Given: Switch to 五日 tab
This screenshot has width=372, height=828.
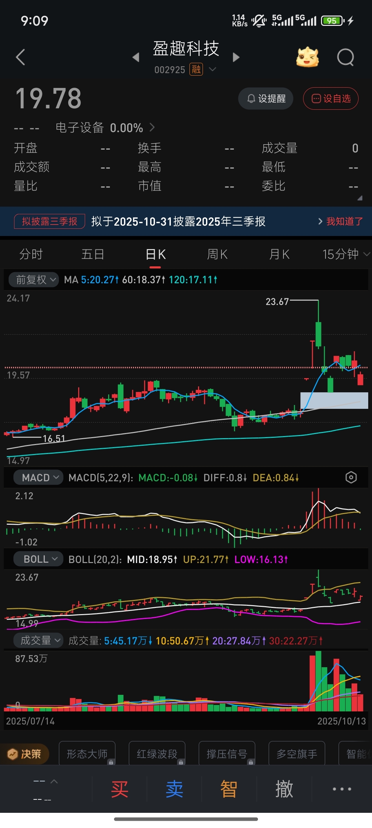Looking at the screenshot, I should (93, 254).
